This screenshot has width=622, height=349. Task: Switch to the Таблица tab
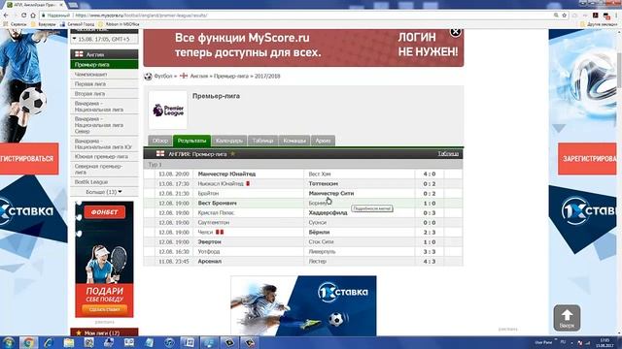tap(262, 141)
